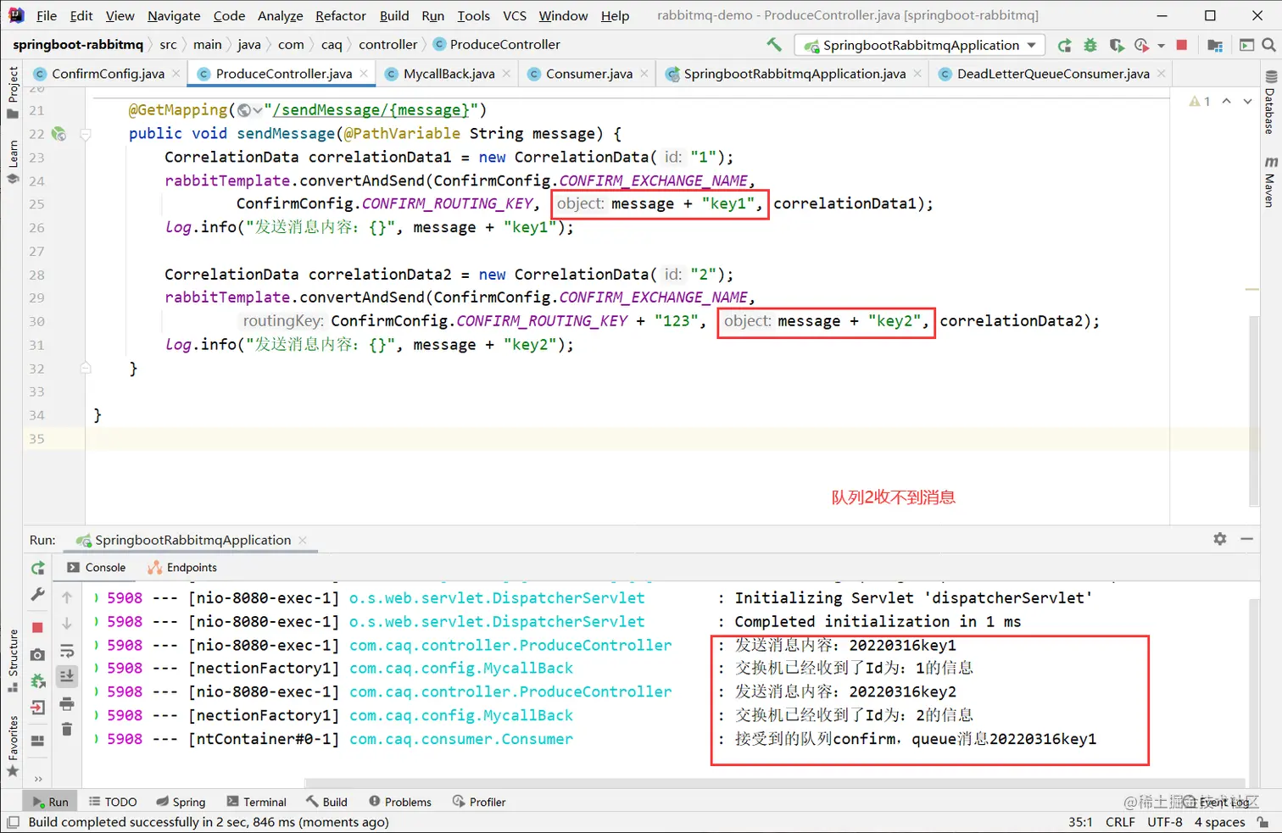This screenshot has width=1282, height=833.
Task: Switch to the MycallBack.java tab
Action: click(x=449, y=74)
